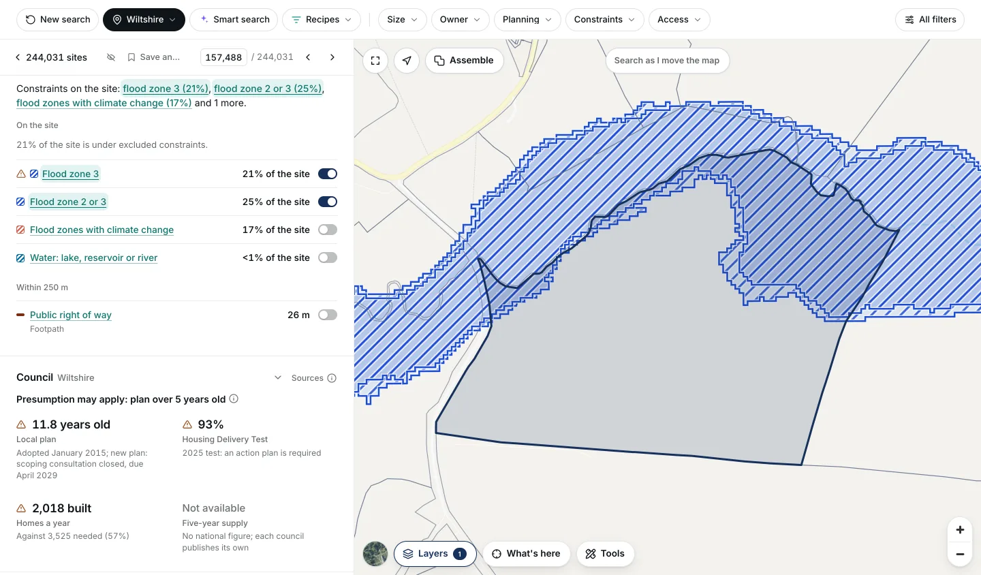The height and width of the screenshot is (575, 981).
Task: Click the Flood zone 3 hatched swatch
Action: [x=34, y=174]
